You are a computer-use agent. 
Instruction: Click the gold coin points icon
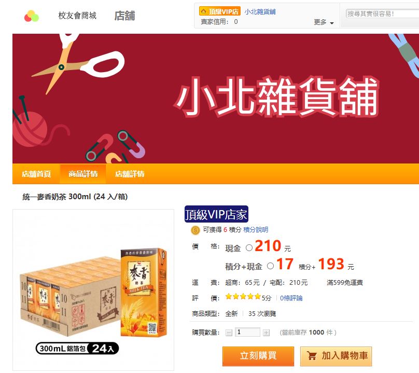tap(195, 230)
